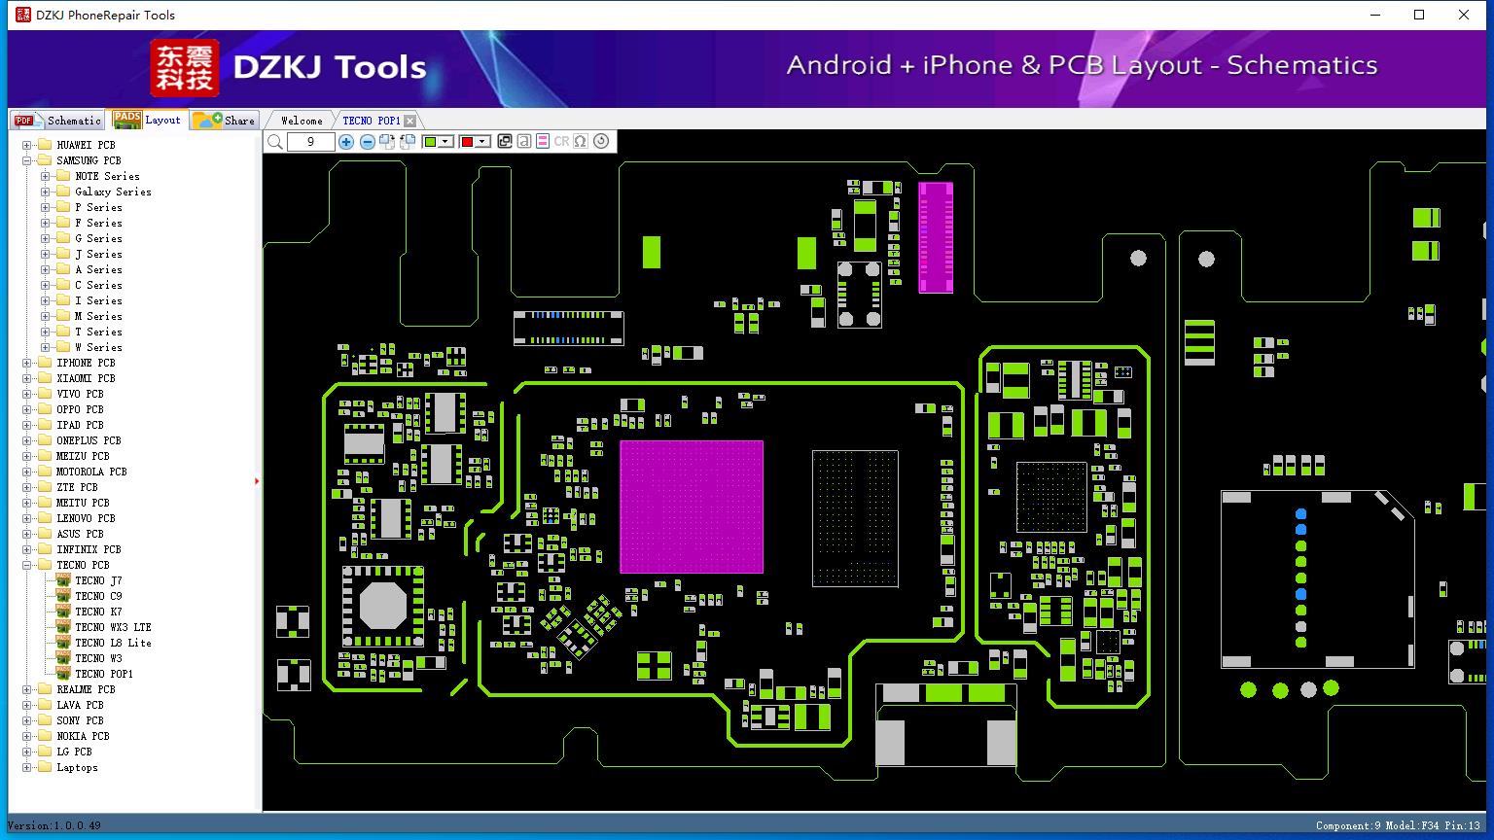Click the Component:9 Model:F34 Pin:13 status text

[x=1398, y=825]
